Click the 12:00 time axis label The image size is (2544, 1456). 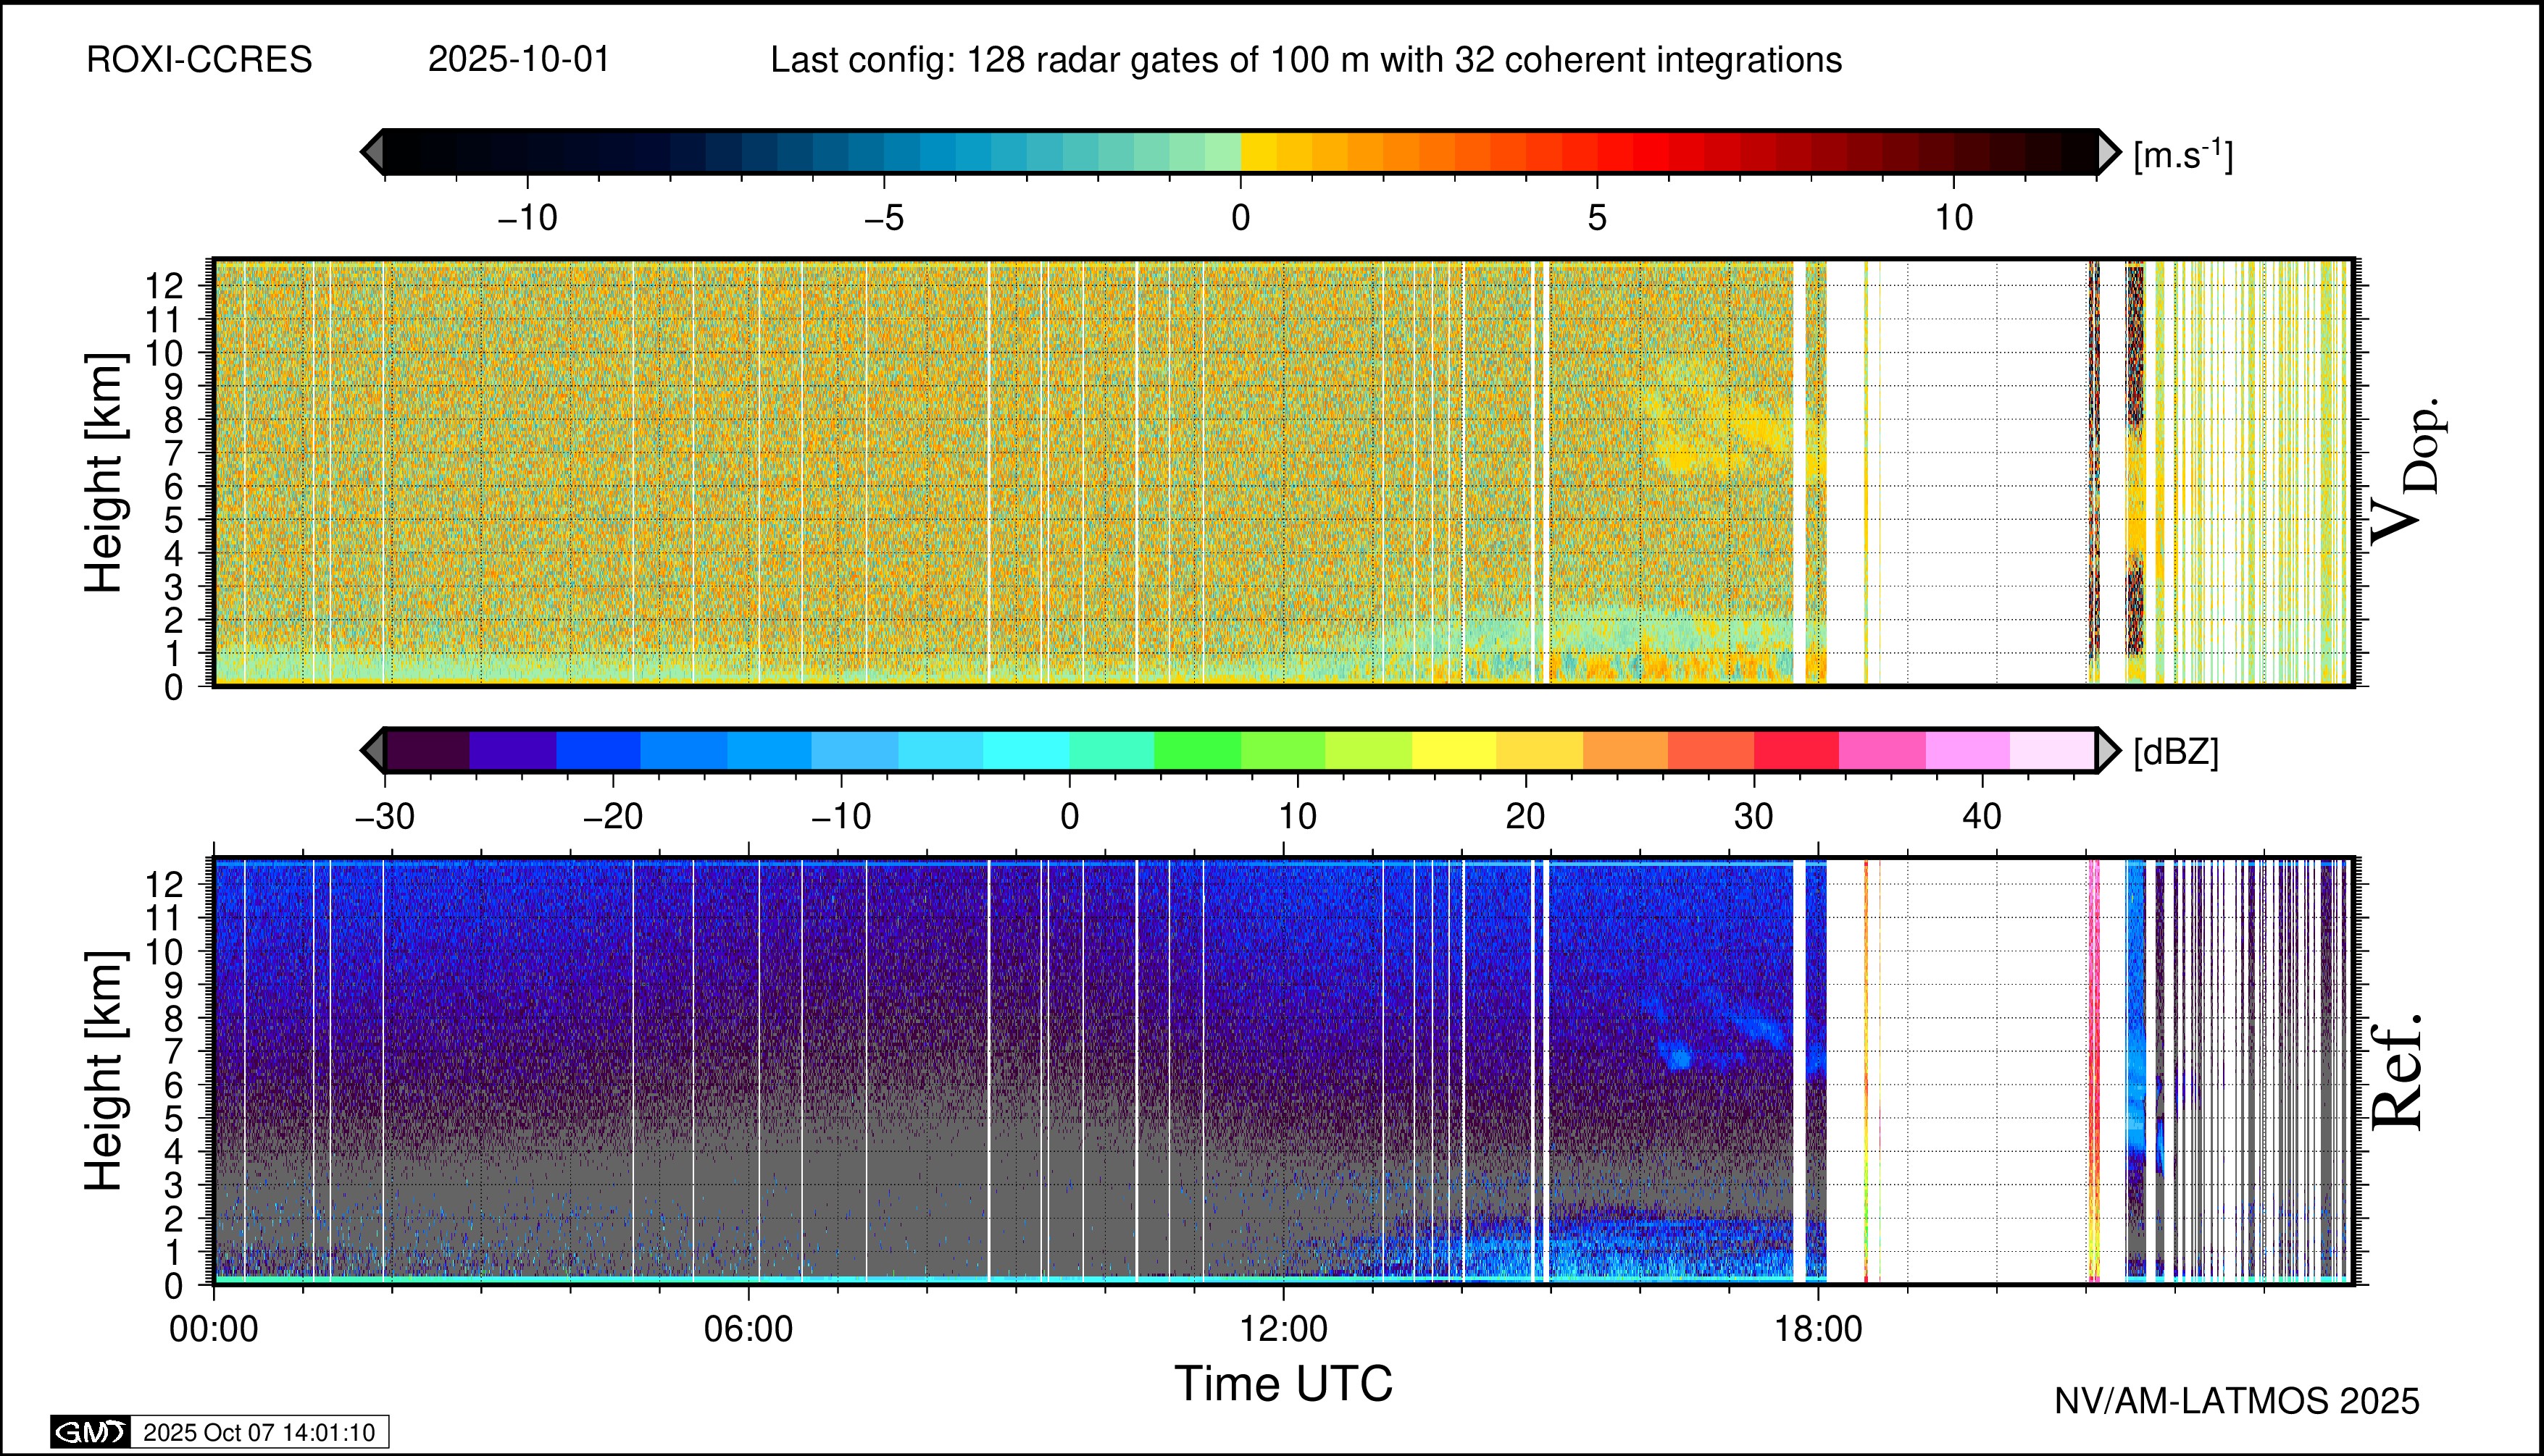(x=1283, y=1329)
